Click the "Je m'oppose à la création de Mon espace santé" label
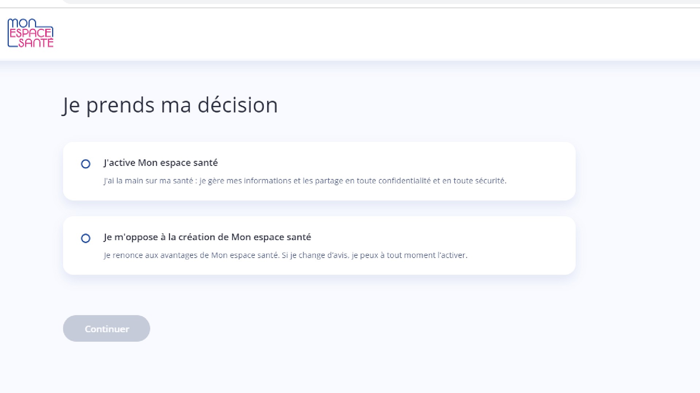Screen dimensions: 700x393 pos(207,237)
